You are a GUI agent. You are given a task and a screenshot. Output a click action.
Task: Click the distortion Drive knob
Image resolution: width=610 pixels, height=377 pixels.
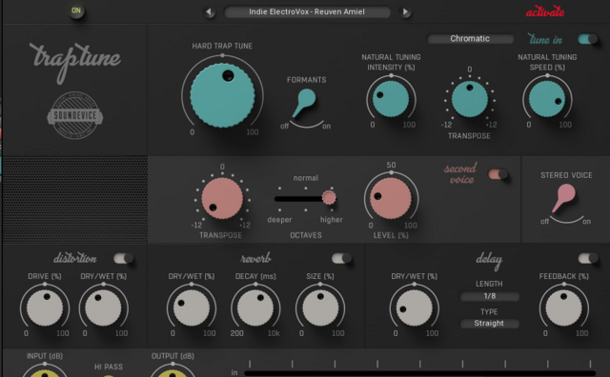tap(45, 308)
